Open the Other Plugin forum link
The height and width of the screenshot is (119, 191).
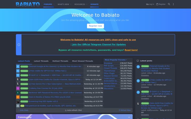point(109,73)
